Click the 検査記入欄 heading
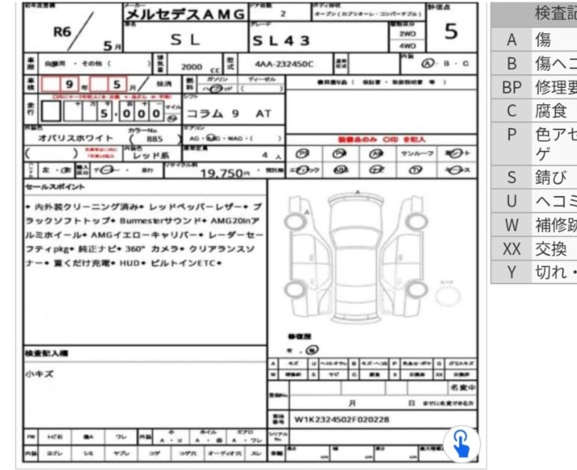 click(x=47, y=353)
